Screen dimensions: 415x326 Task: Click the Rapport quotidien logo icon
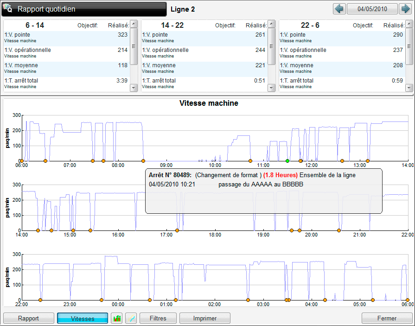point(7,8)
